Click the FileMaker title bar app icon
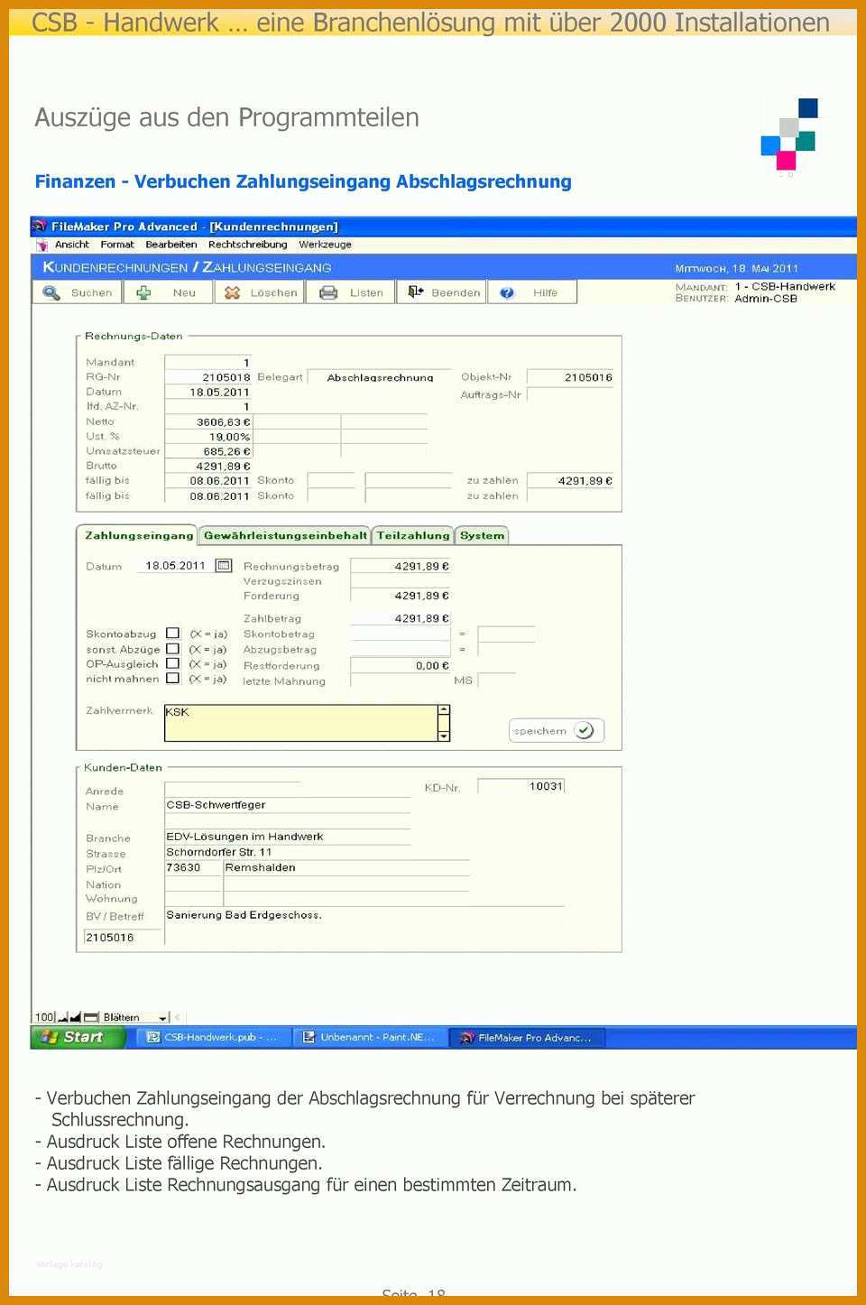The height and width of the screenshot is (1305, 866). [40, 226]
